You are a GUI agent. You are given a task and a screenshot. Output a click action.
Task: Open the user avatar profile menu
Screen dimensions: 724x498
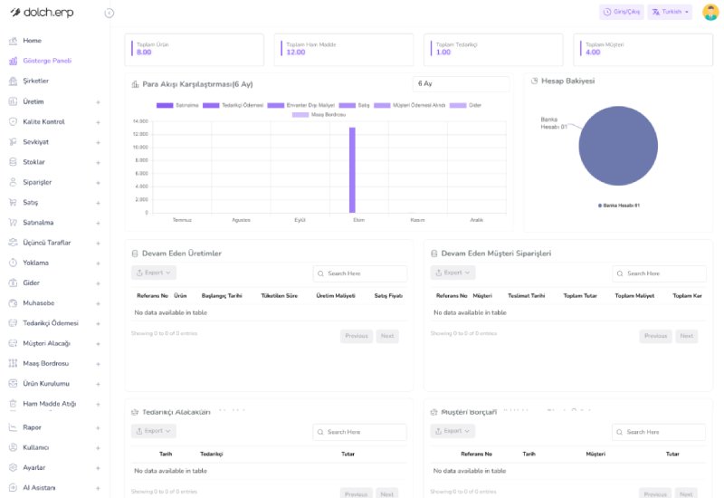(x=710, y=13)
